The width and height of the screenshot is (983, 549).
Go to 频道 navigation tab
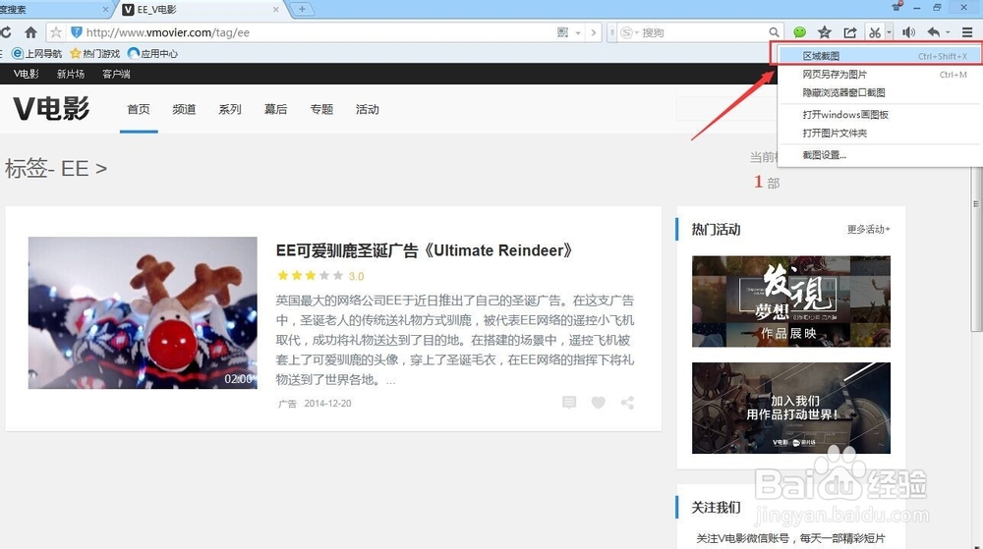click(185, 110)
